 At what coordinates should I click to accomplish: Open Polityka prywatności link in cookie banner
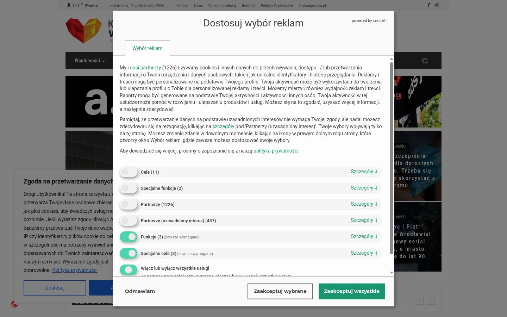(x=75, y=270)
